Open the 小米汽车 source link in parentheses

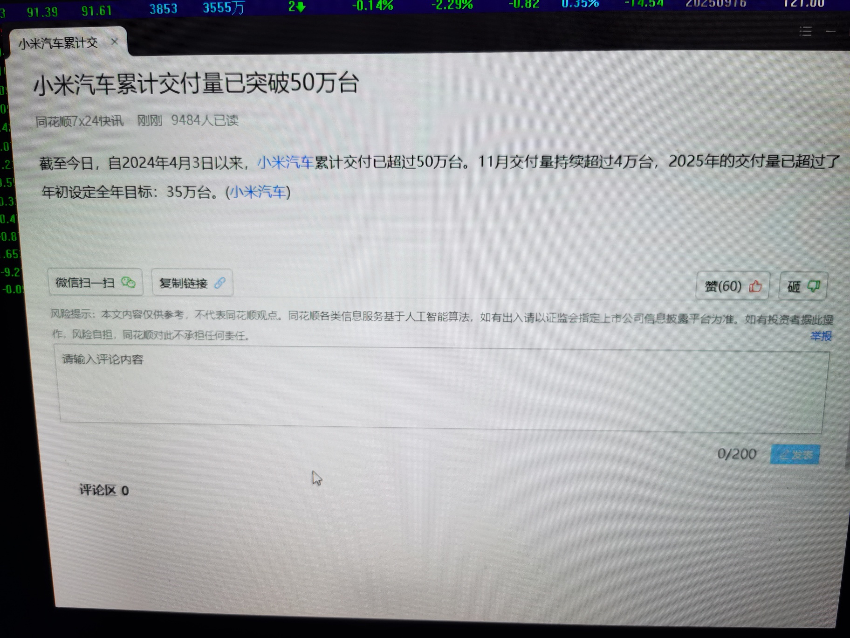258,192
